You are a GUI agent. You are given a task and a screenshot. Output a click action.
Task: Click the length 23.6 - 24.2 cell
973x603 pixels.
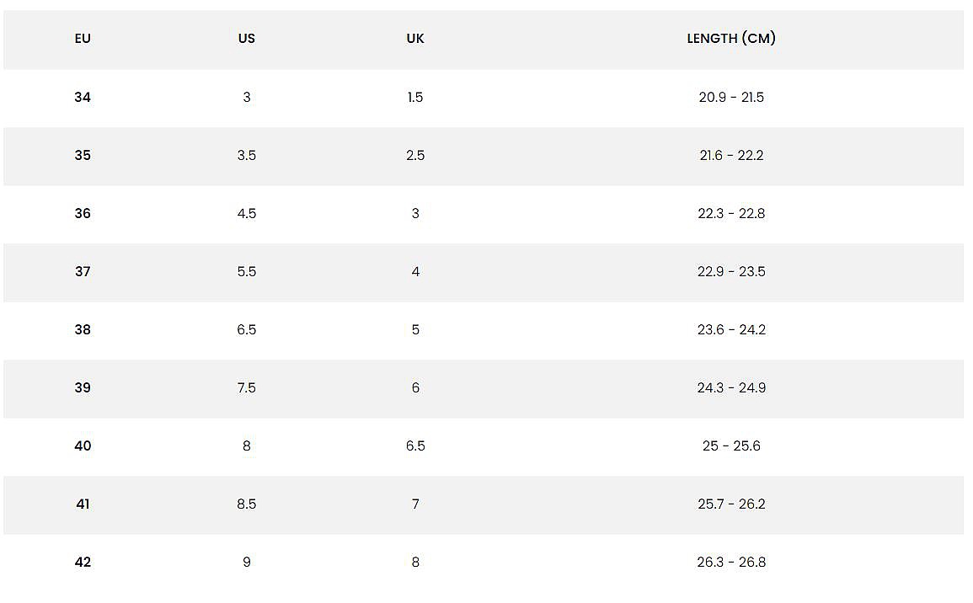(x=731, y=329)
